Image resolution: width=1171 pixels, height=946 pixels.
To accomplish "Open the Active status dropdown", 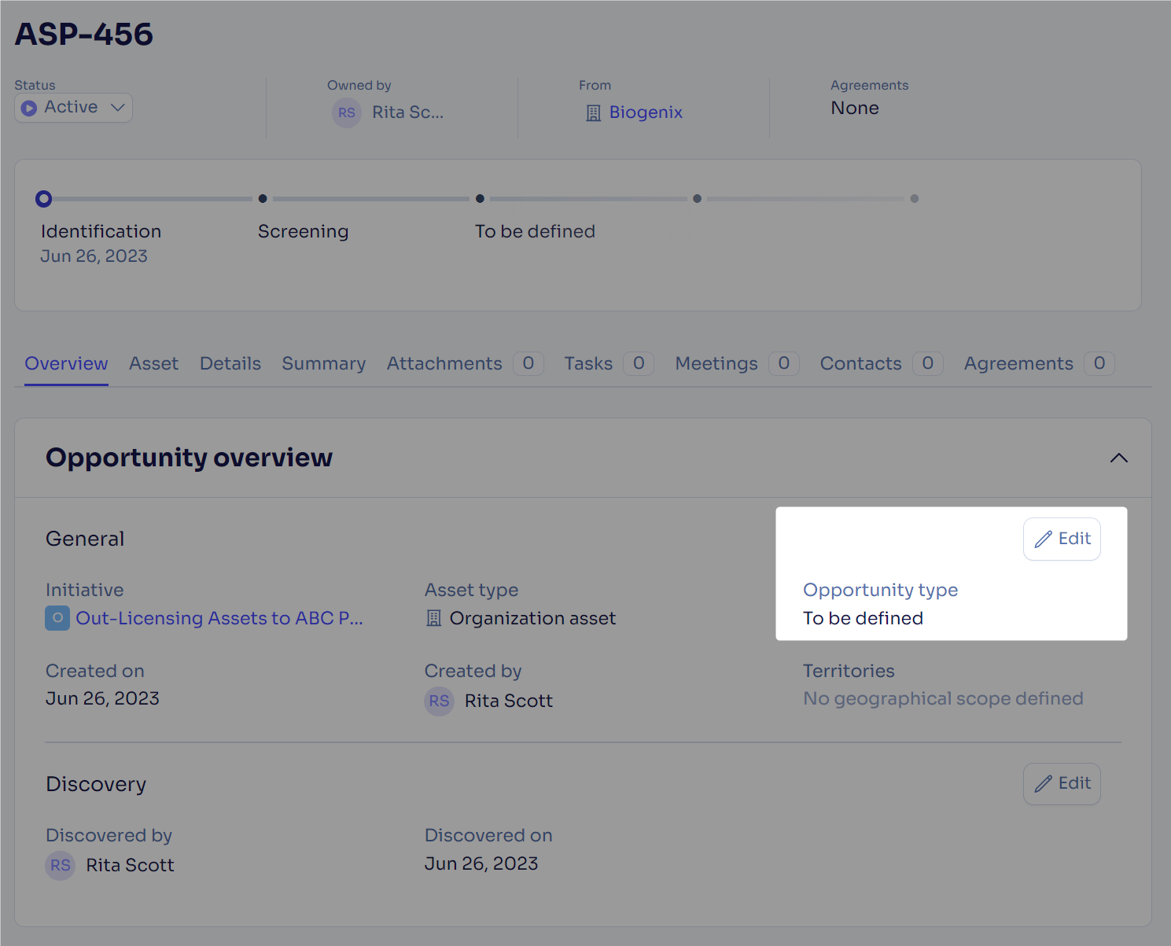I will [73, 108].
